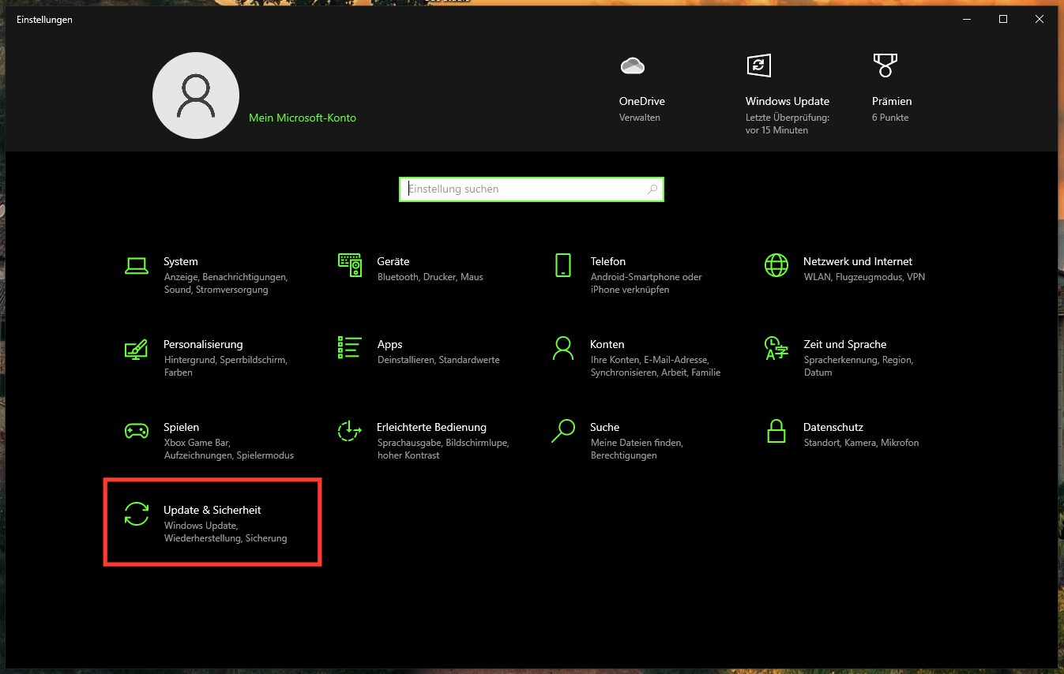Select the Zeit und Sprache title
1064x674 pixels.
[845, 344]
